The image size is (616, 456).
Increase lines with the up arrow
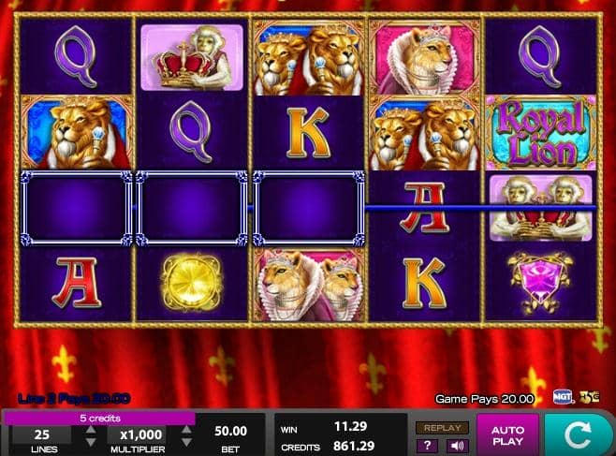[x=91, y=429]
